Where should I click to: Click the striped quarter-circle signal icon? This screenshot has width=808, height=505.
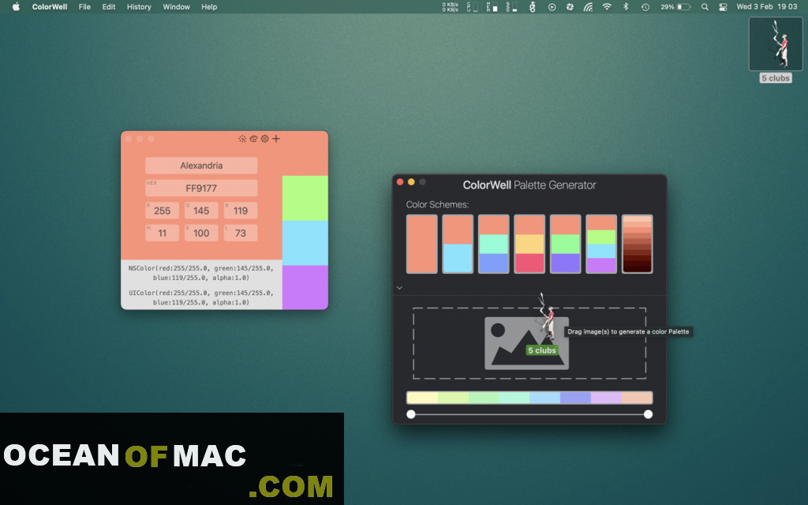point(588,6)
